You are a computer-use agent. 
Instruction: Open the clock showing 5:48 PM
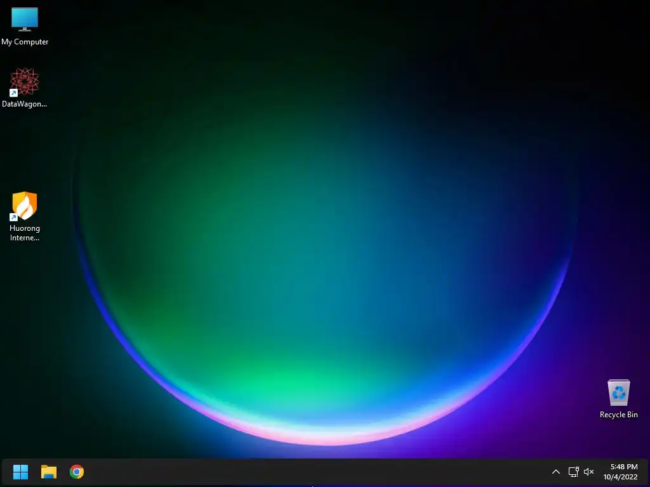(621, 472)
